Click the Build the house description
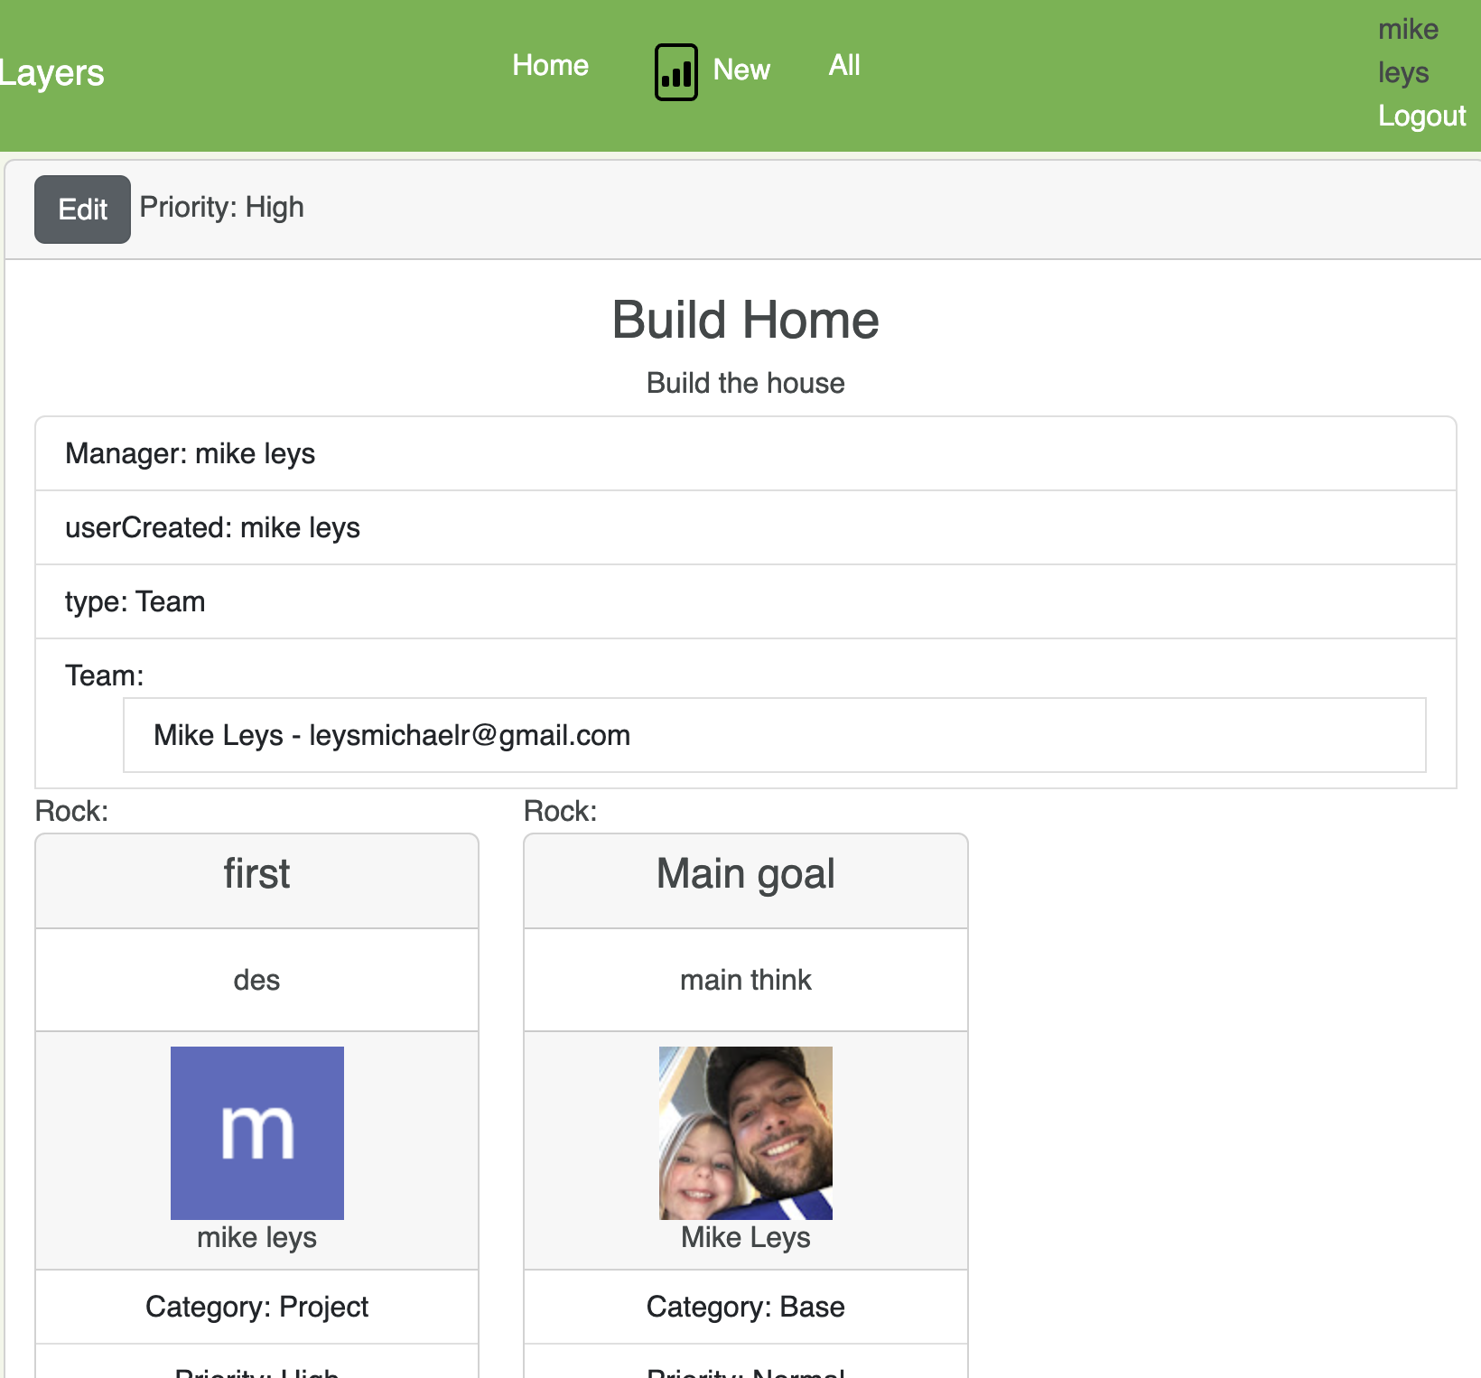This screenshot has height=1378, width=1481. 746,383
